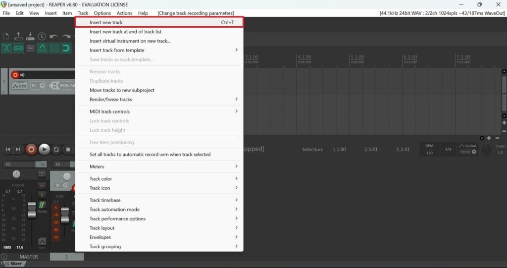Expand Insert track from template submenu
This screenshot has height=268, width=507.
159,50
